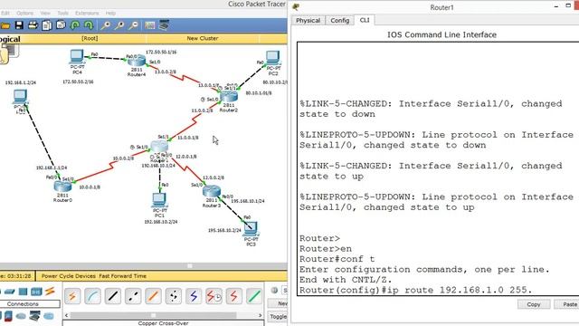Viewport: 579px width, 326px height.
Task: Select Copper Straight-Through cable
Action: point(112,296)
